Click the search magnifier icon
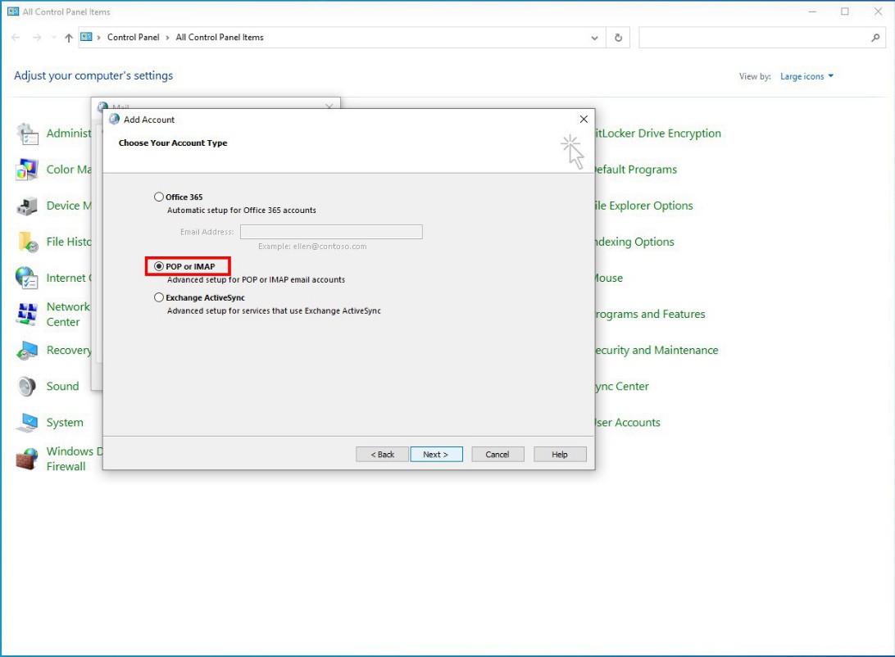 click(875, 38)
